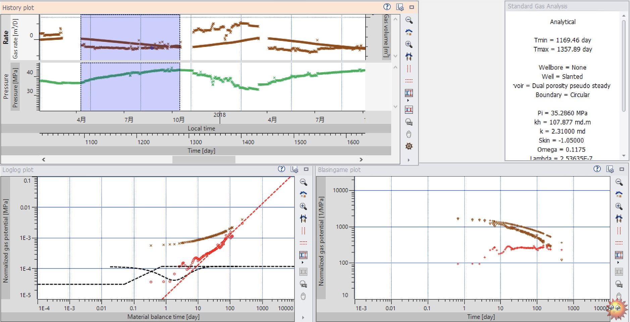Open Blasingame plot settings

[x=610, y=169]
